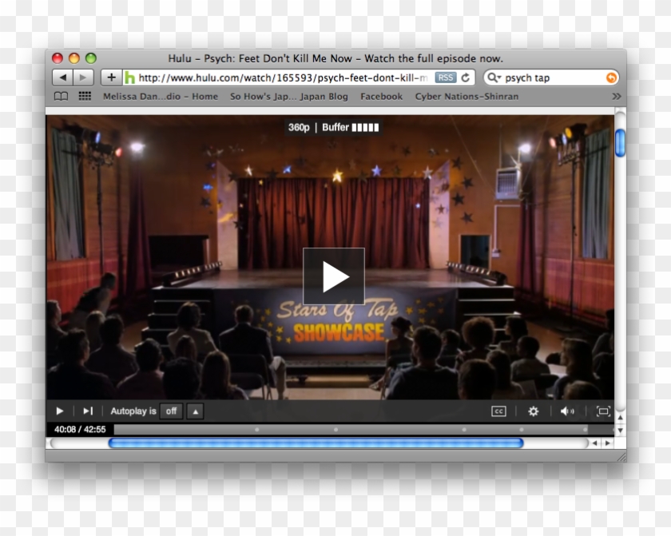671x536 pixels.
Task: Click the blue horizontal scrollbar thumb
Action: [316, 443]
